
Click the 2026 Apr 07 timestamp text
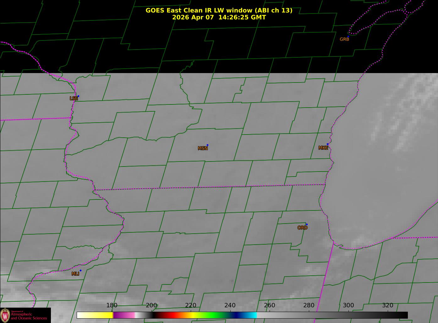219,17
